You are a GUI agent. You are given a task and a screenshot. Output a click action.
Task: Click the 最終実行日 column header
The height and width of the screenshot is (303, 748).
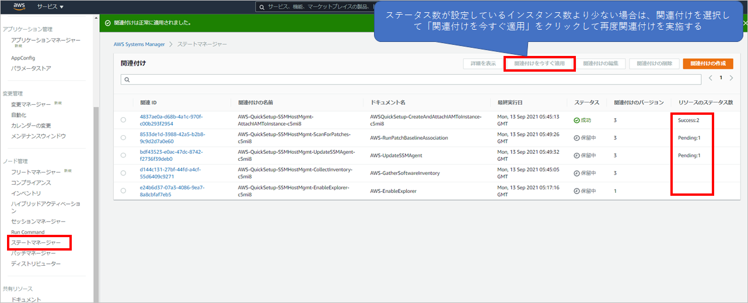[x=510, y=103]
